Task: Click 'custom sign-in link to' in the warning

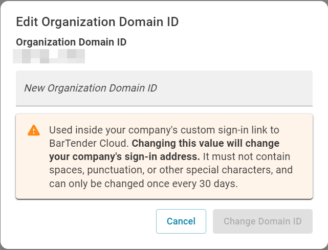Action: coord(230,130)
